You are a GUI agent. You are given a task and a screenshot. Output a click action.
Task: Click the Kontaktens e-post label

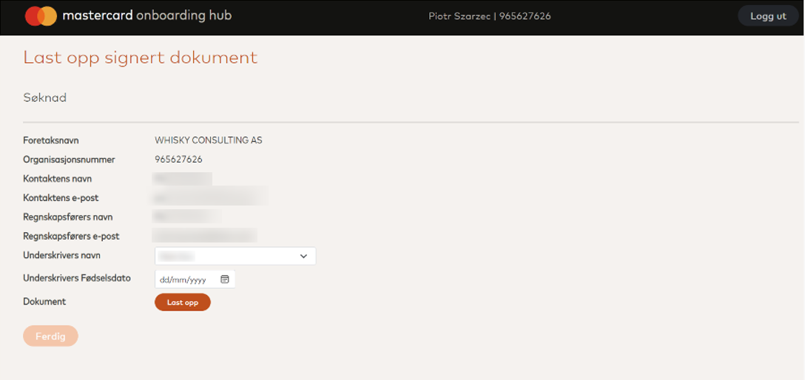(x=61, y=197)
